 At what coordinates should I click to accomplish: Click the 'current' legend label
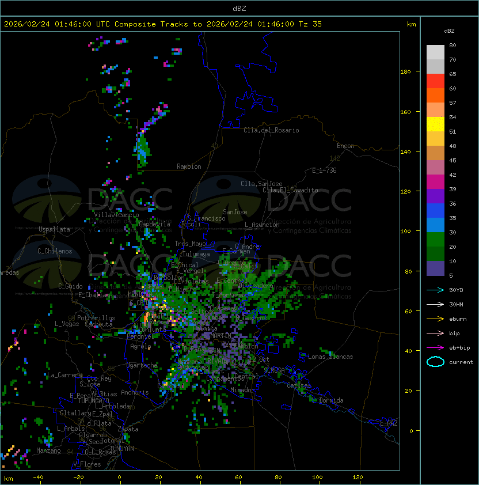[x=461, y=362]
